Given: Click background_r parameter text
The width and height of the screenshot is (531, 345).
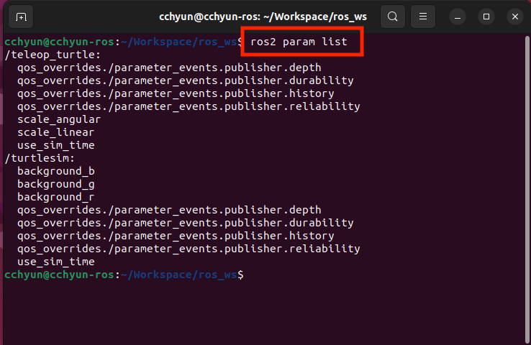Looking at the screenshot, I should tap(56, 197).
